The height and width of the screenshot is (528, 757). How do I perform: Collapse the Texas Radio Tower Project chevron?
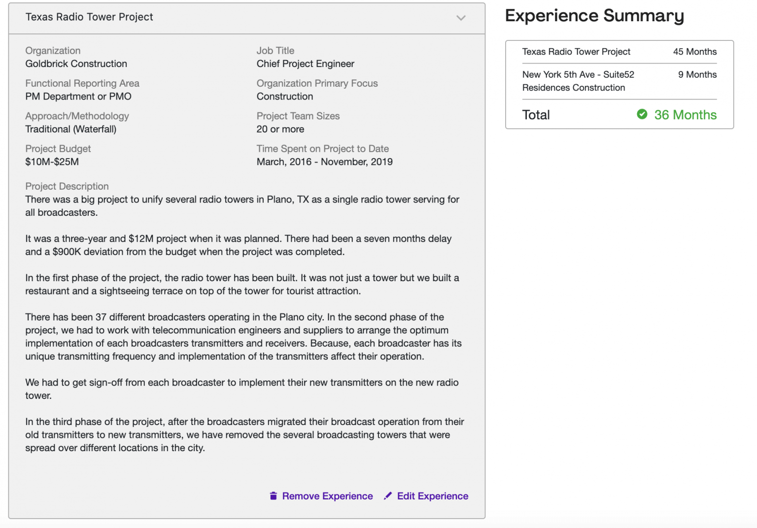click(461, 18)
